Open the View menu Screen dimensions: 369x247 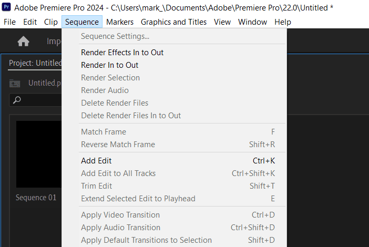[222, 22]
